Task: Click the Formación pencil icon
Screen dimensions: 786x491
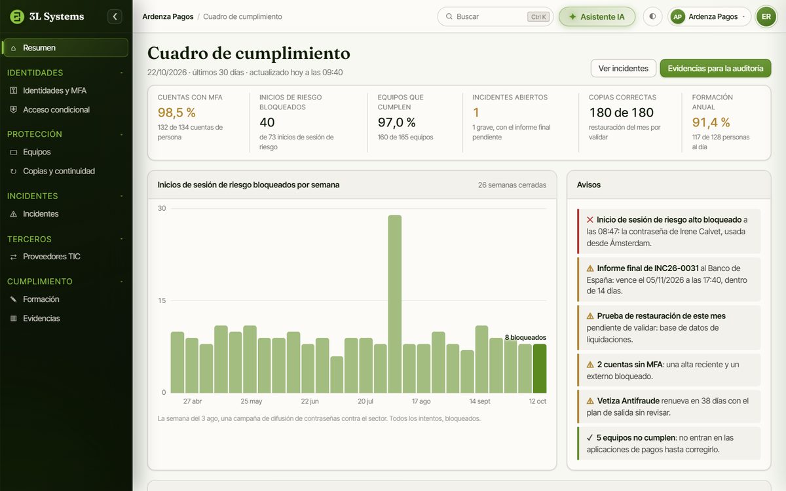Action: pos(13,299)
